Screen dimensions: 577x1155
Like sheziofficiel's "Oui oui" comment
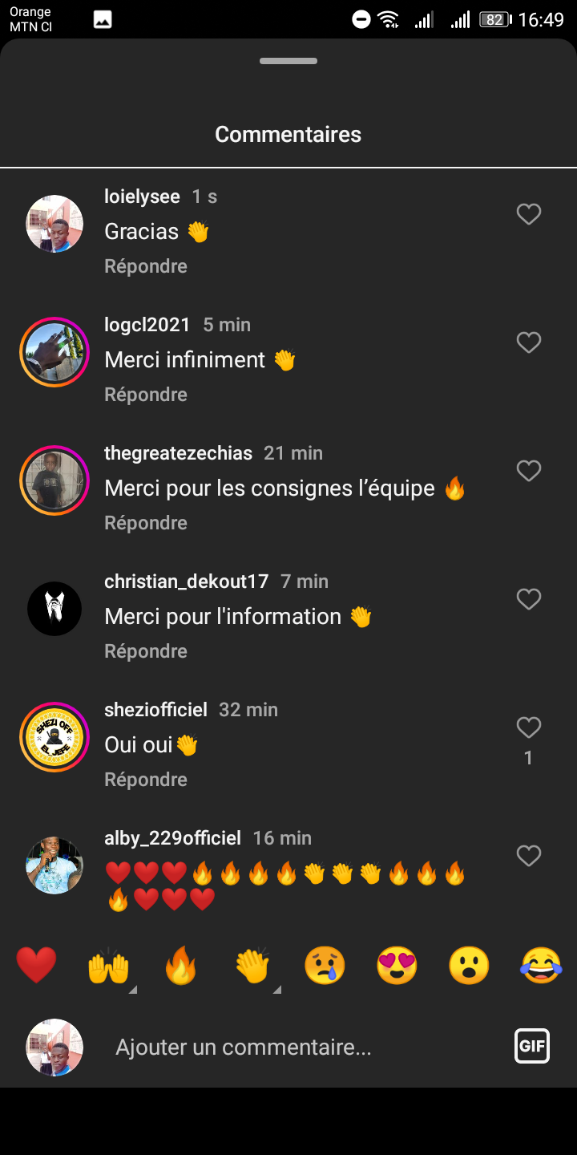[528, 727]
